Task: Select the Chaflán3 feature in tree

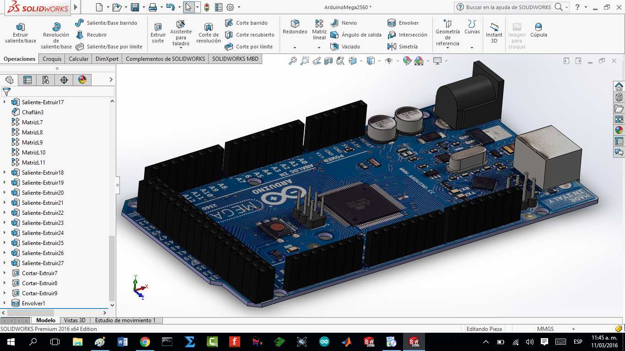Action: pos(32,112)
